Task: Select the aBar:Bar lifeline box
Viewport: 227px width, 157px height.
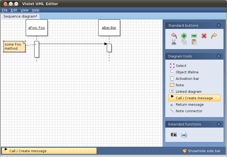Action: (x=109, y=28)
